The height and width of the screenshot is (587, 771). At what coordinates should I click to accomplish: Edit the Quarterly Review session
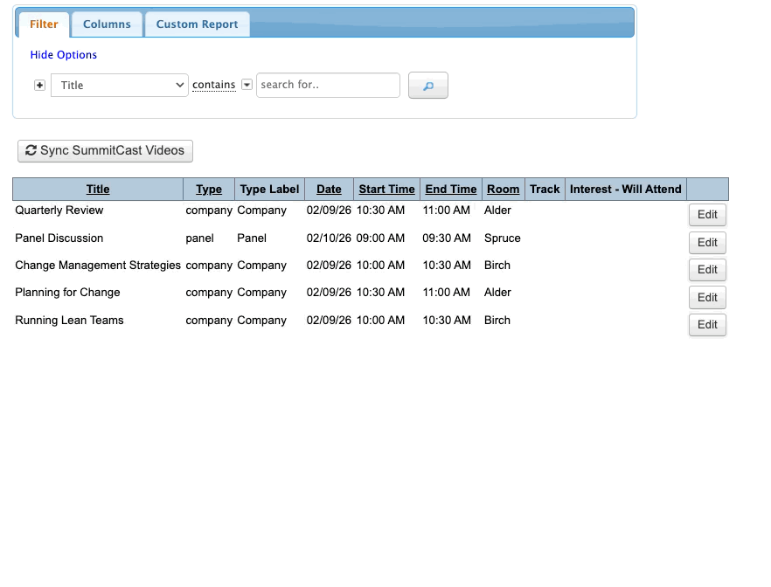coord(707,215)
